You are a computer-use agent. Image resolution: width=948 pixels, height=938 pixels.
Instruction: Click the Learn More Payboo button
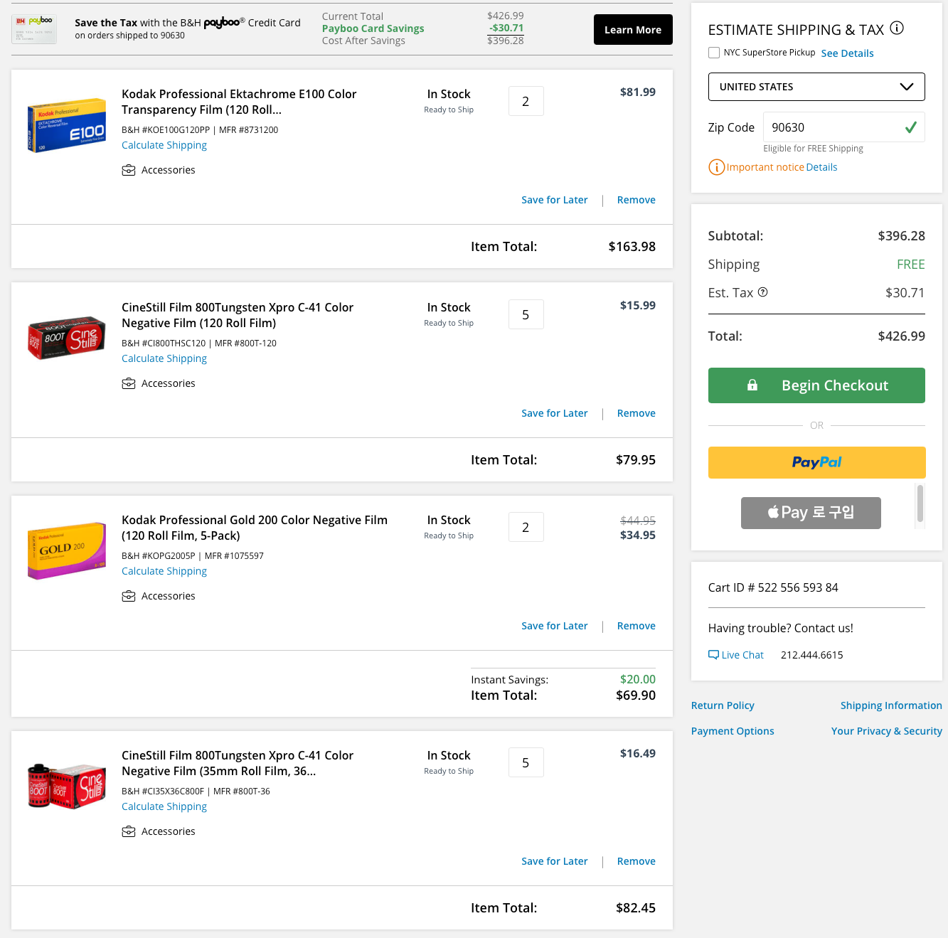[633, 30]
